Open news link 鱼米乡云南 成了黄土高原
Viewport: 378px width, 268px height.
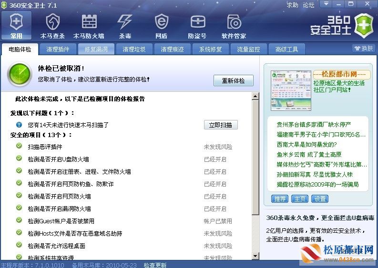[x=309, y=154]
